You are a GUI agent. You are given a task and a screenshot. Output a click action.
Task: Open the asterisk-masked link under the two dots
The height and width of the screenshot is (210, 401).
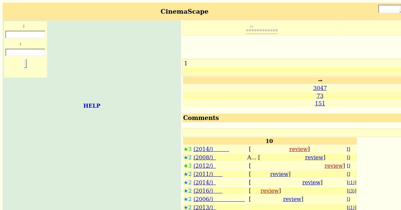click(x=262, y=31)
